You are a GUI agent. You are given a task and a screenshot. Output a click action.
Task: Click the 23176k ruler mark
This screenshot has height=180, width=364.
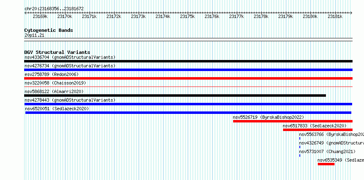[x=212, y=16]
